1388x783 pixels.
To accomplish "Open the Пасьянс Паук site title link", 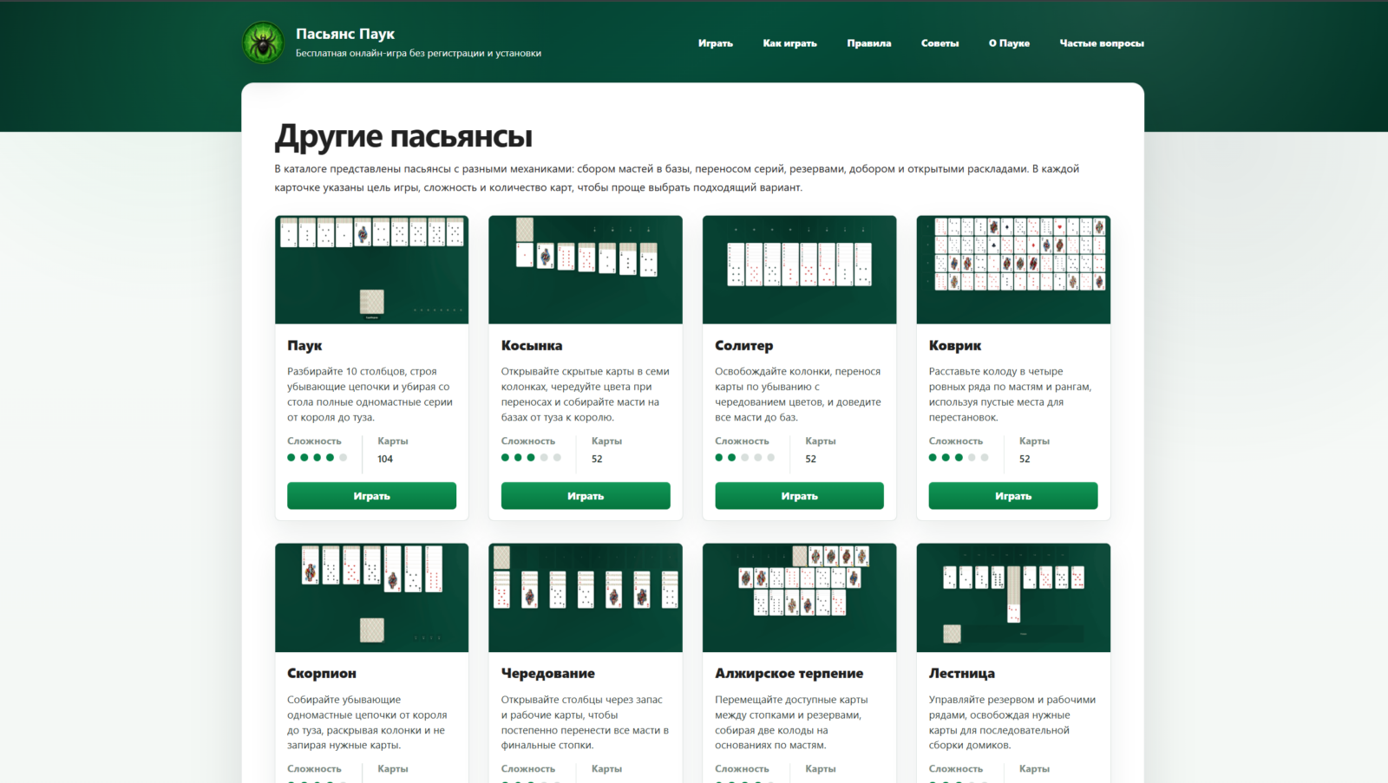I will point(345,34).
